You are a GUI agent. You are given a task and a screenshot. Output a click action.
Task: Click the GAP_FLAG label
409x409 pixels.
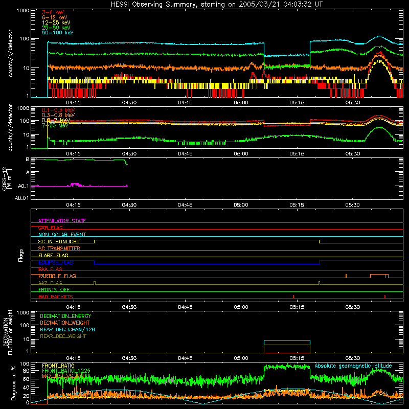click(x=50, y=228)
